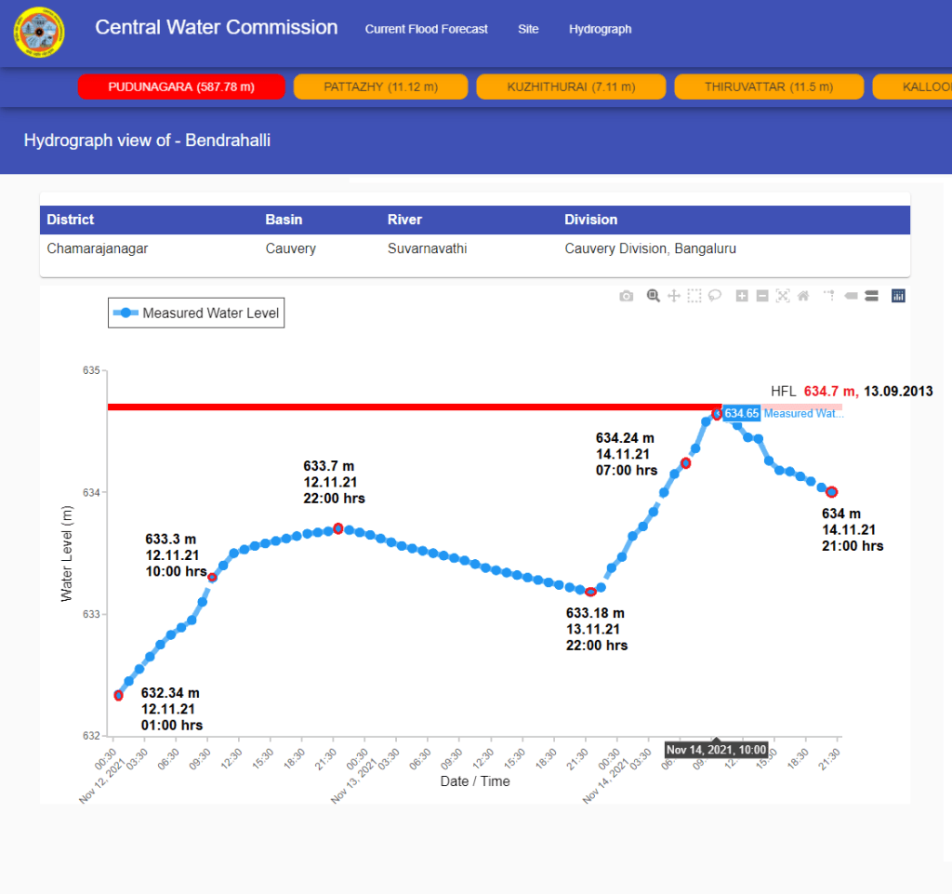The image size is (952, 894).
Task: Activate Autoscale in chart toolbar
Action: [x=783, y=296]
